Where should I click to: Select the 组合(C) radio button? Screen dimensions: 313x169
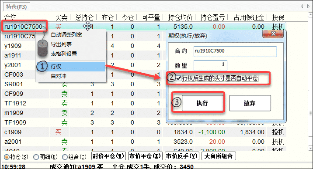coord(65,157)
